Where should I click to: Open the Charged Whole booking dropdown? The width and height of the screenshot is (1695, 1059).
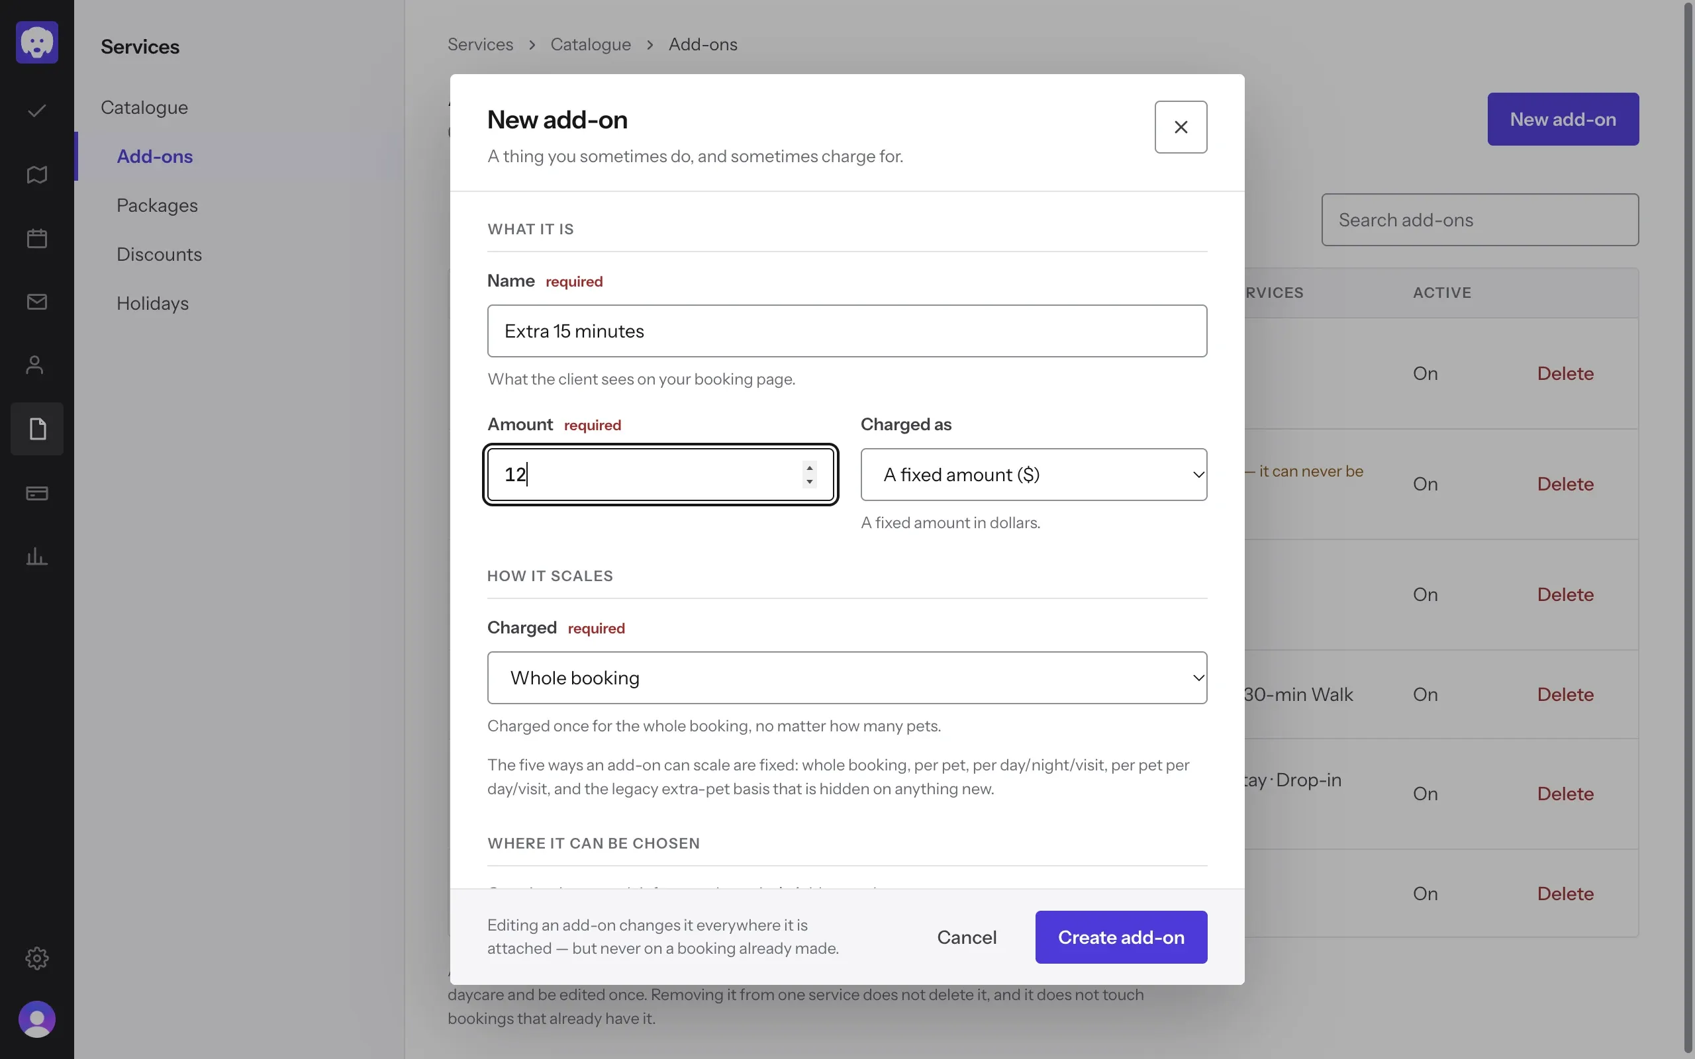pos(847,678)
